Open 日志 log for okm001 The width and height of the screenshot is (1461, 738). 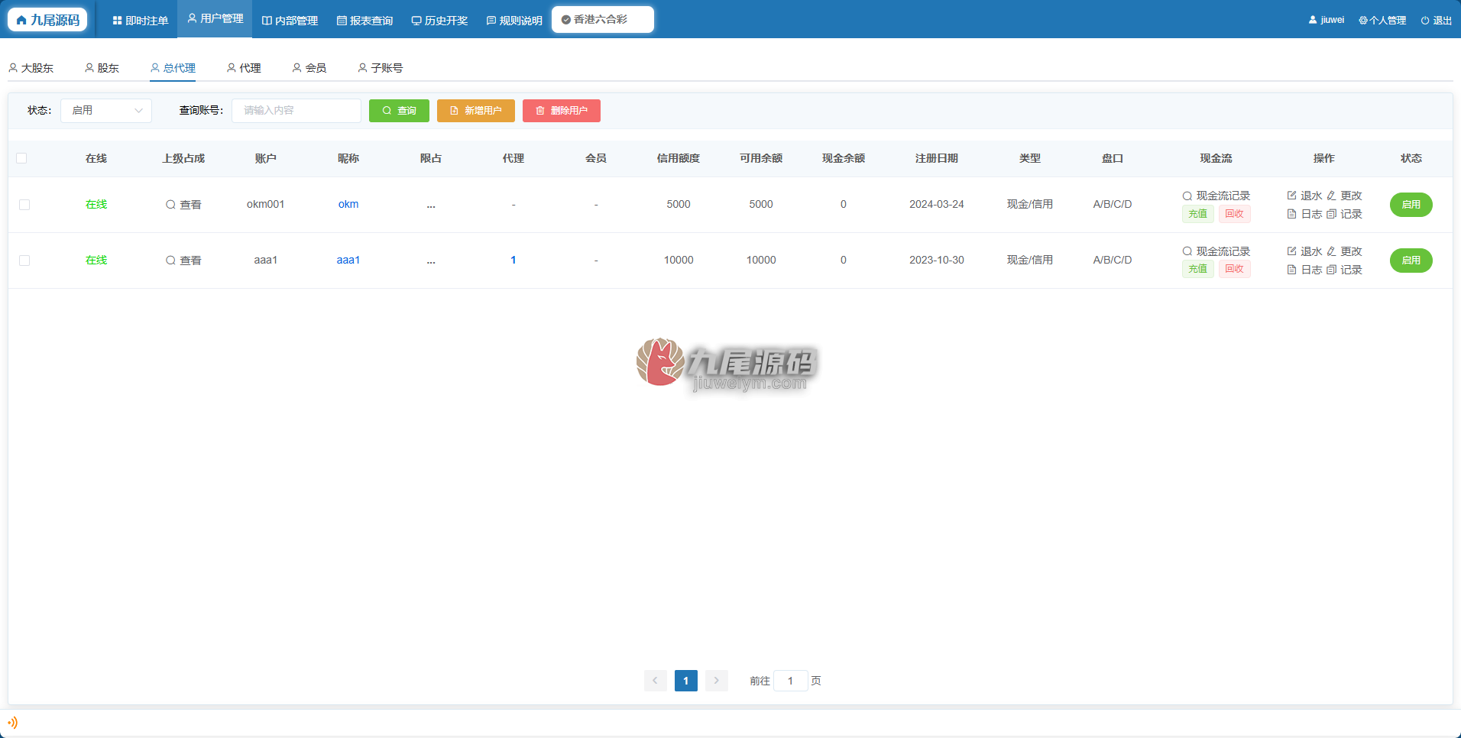(x=1304, y=214)
